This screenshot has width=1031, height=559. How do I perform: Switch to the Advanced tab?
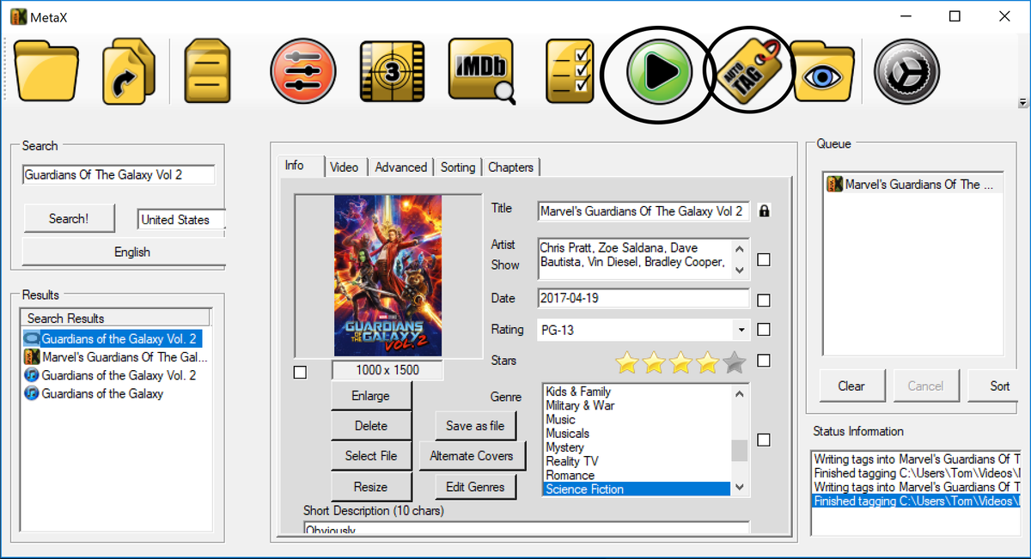click(x=400, y=167)
